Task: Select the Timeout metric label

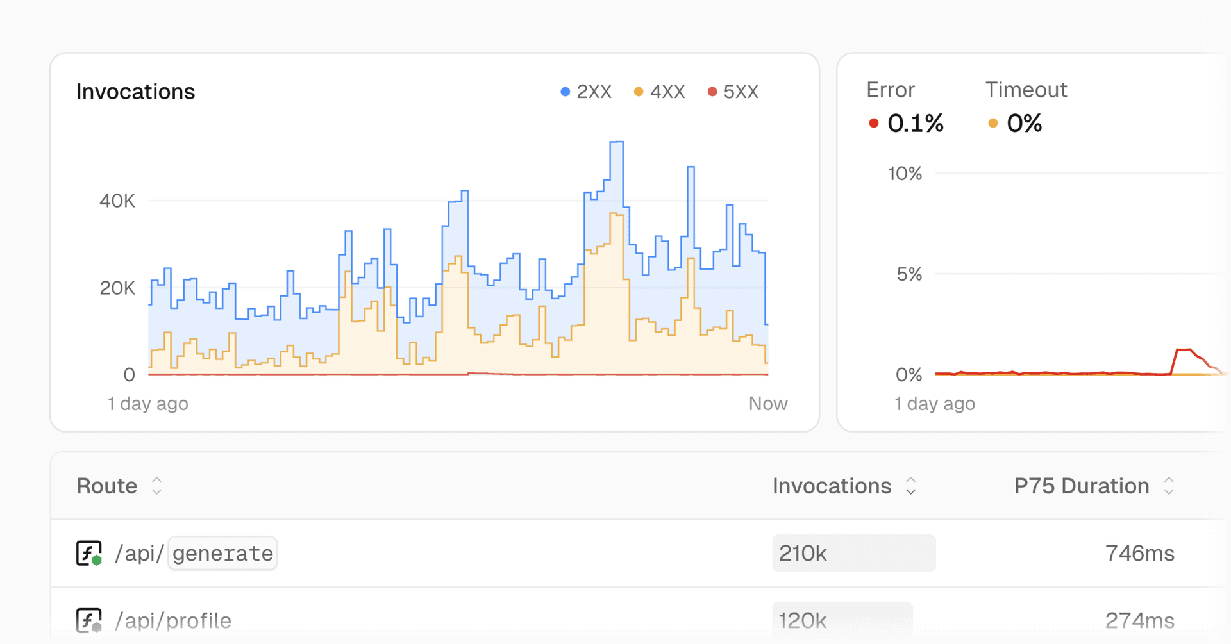Action: tap(1026, 90)
